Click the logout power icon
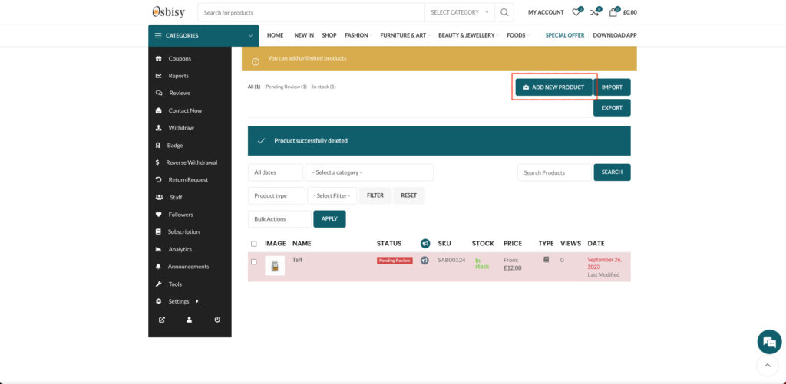786x384 pixels. [x=217, y=320]
